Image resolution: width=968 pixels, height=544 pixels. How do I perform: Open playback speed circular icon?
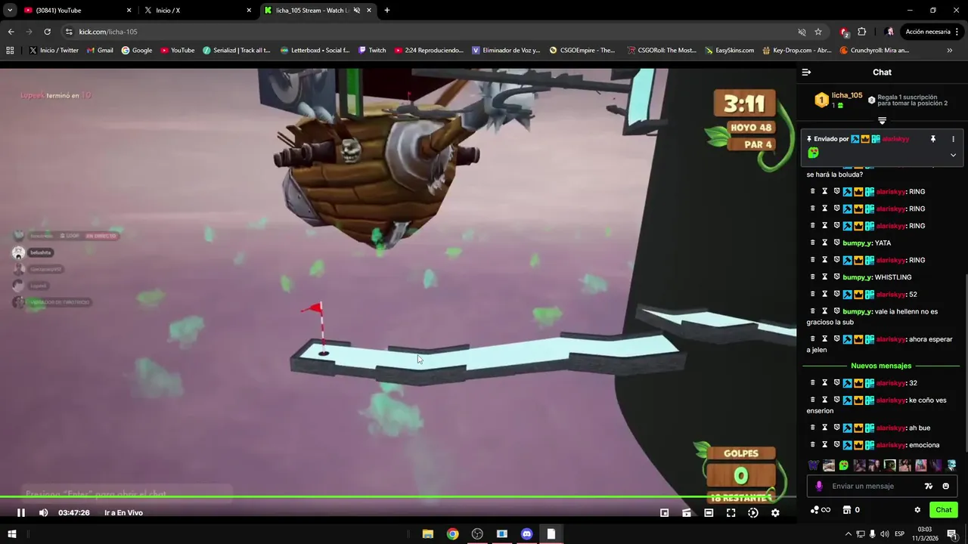[x=752, y=512]
